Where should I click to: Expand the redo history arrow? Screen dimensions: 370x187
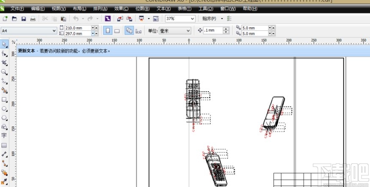tap(97, 19)
